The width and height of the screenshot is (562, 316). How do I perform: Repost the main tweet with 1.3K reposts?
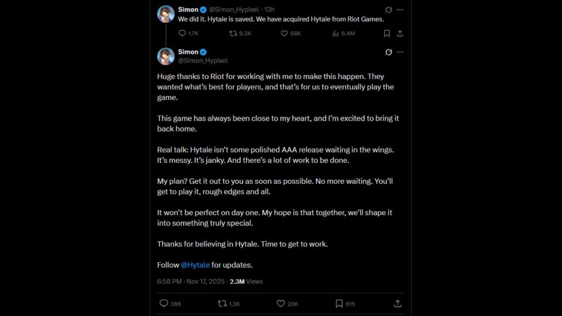click(x=222, y=303)
